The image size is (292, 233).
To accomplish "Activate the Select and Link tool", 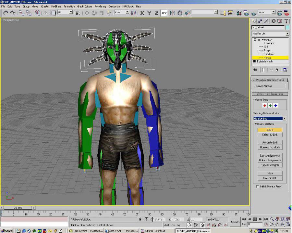I will tap(20, 12).
